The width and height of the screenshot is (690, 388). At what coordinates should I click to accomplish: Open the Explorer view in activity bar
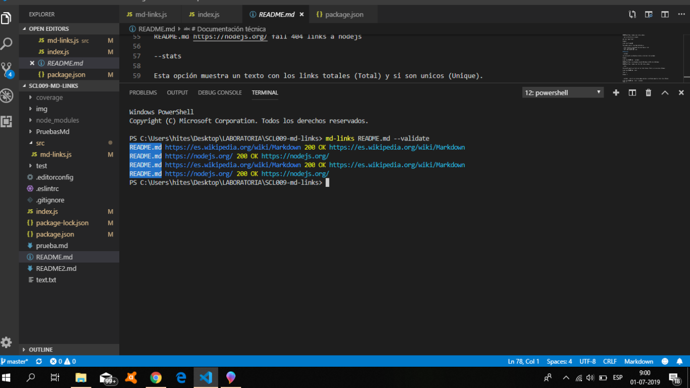click(6, 19)
